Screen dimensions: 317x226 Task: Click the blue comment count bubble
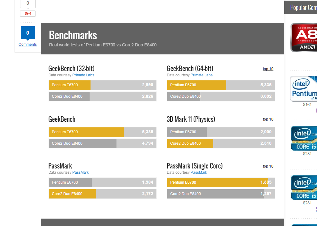28,33
